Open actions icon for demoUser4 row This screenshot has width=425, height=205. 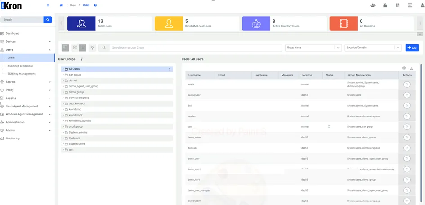coord(407,179)
